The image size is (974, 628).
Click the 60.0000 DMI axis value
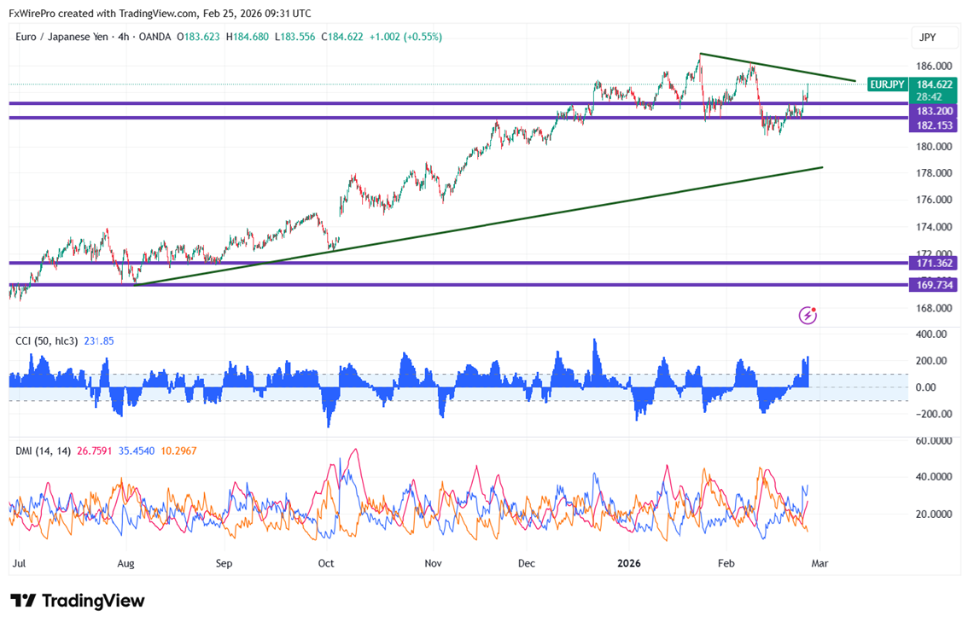[934, 441]
